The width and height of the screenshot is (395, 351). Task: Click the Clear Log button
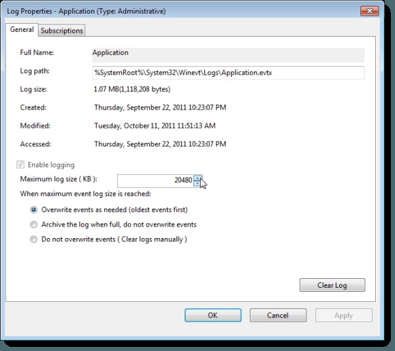(x=332, y=285)
